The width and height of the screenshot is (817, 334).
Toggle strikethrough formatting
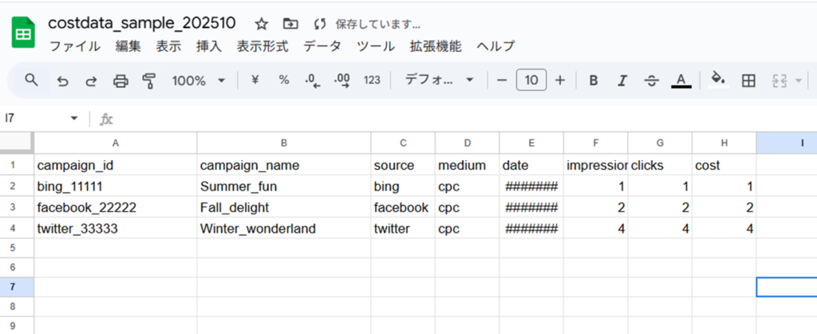click(651, 81)
